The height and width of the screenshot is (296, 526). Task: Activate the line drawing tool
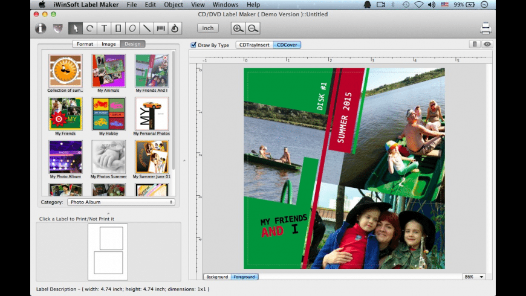click(147, 28)
